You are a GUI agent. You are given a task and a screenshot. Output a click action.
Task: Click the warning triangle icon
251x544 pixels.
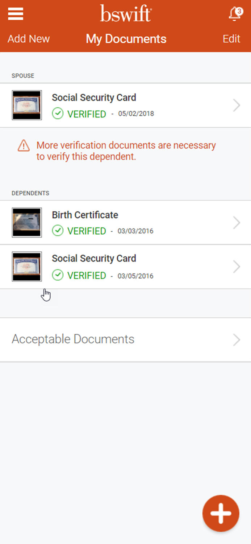[23, 145]
